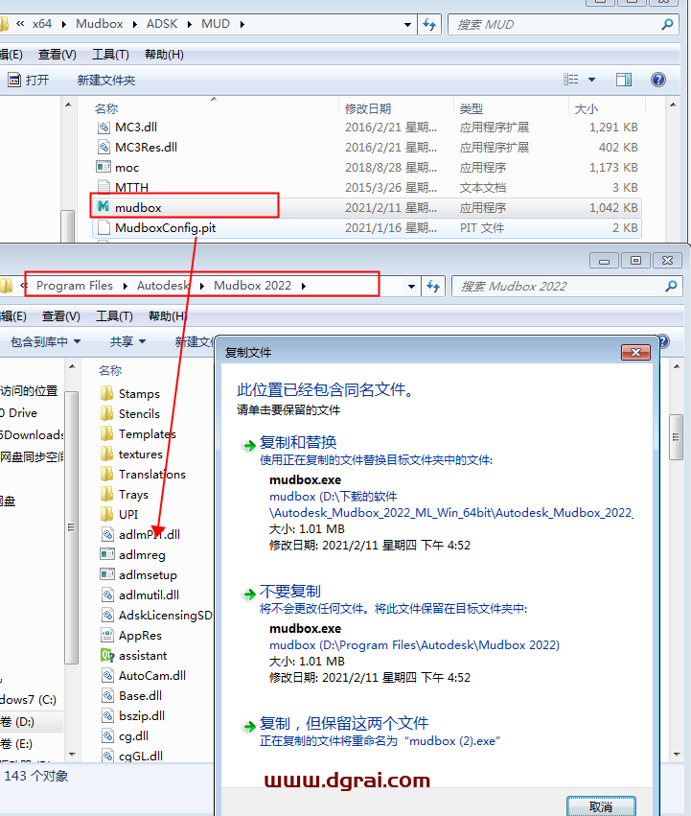Choose 复制和替换 option
Screen dimensions: 691x816
click(298, 442)
